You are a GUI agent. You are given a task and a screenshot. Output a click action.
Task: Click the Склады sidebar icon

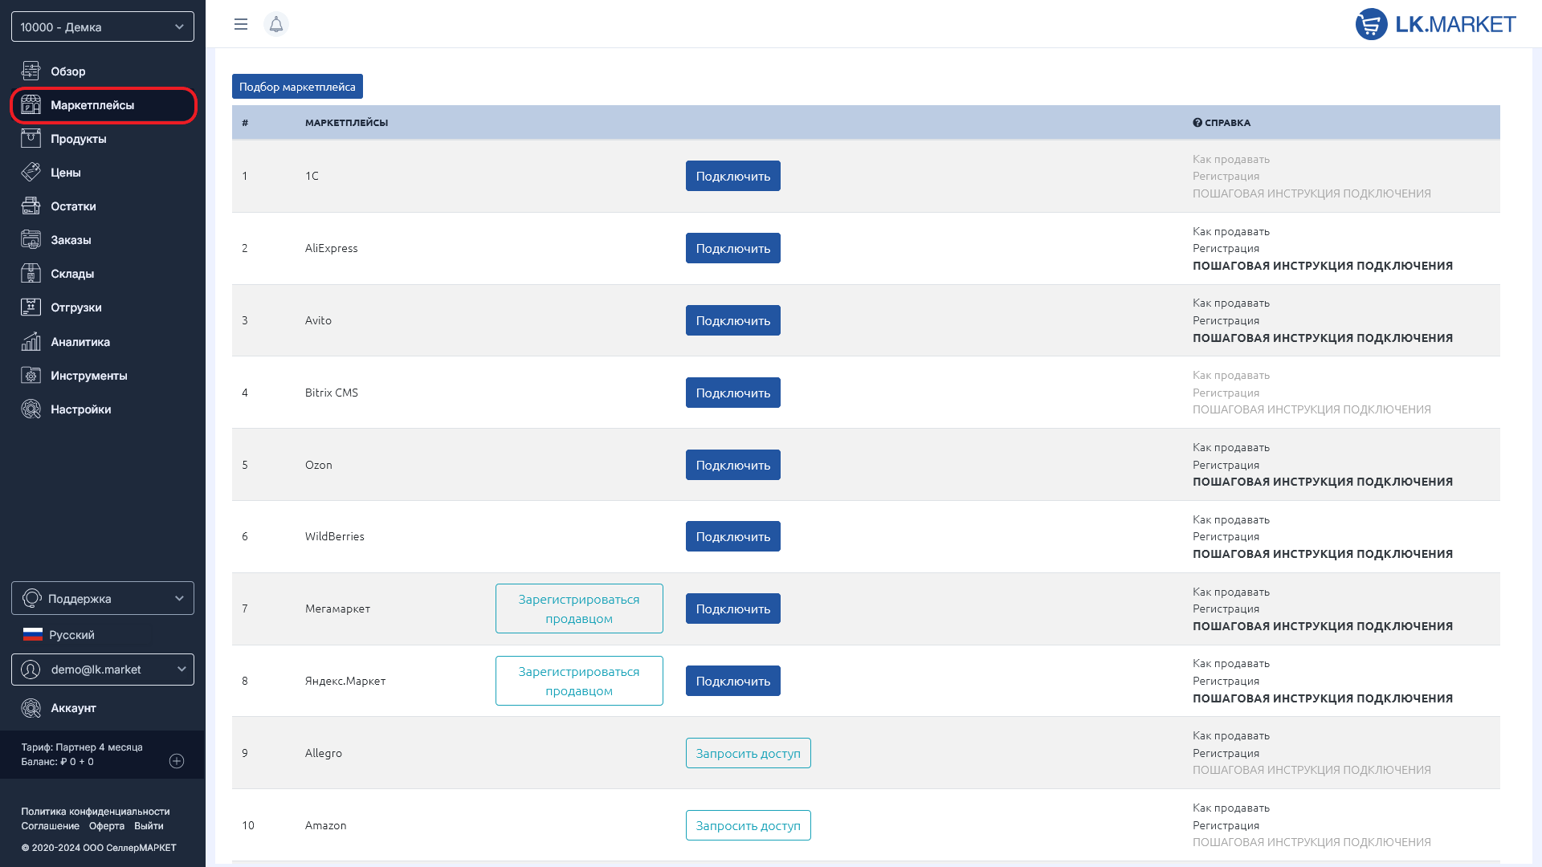click(31, 273)
